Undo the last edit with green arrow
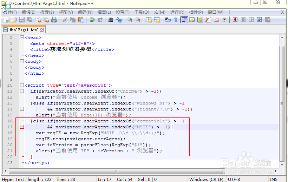The width and height of the screenshot is (288, 182). click(92, 20)
